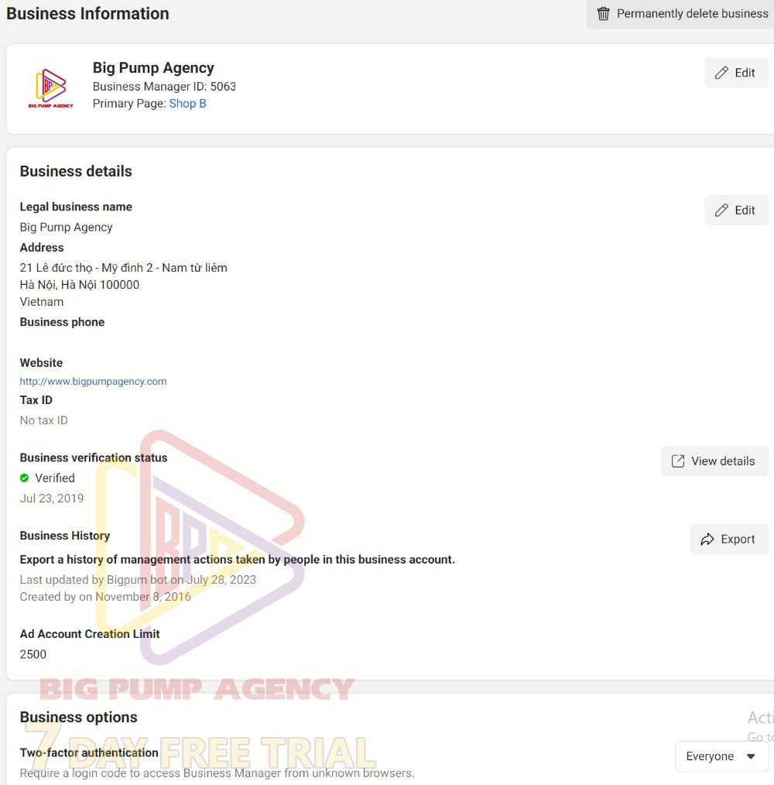Click address line '21 Lê đức thọ - Mỹ đình 2'

pos(124,267)
